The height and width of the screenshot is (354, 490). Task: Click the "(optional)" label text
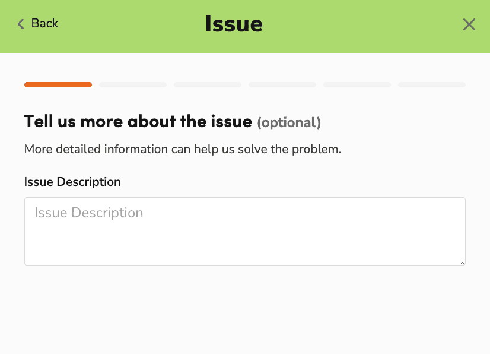pyautogui.click(x=289, y=122)
